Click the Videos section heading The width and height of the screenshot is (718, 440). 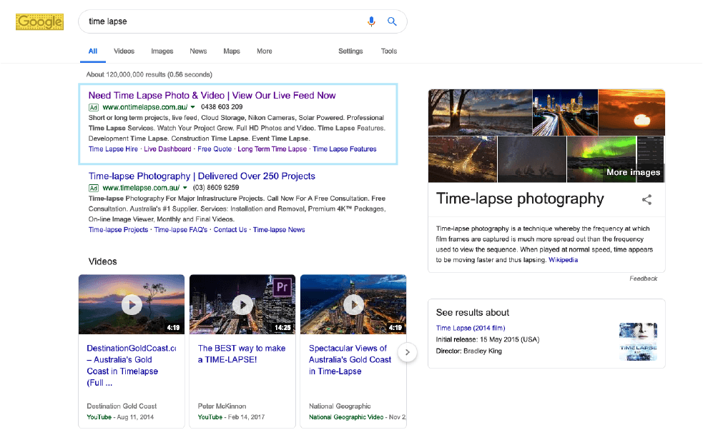102,261
